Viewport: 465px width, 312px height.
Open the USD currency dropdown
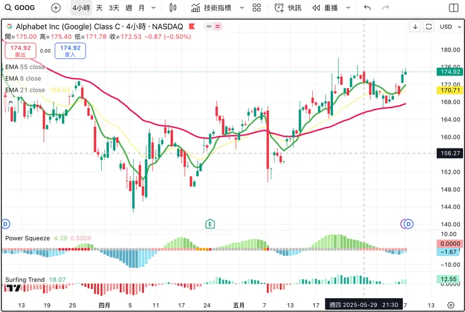450,26
